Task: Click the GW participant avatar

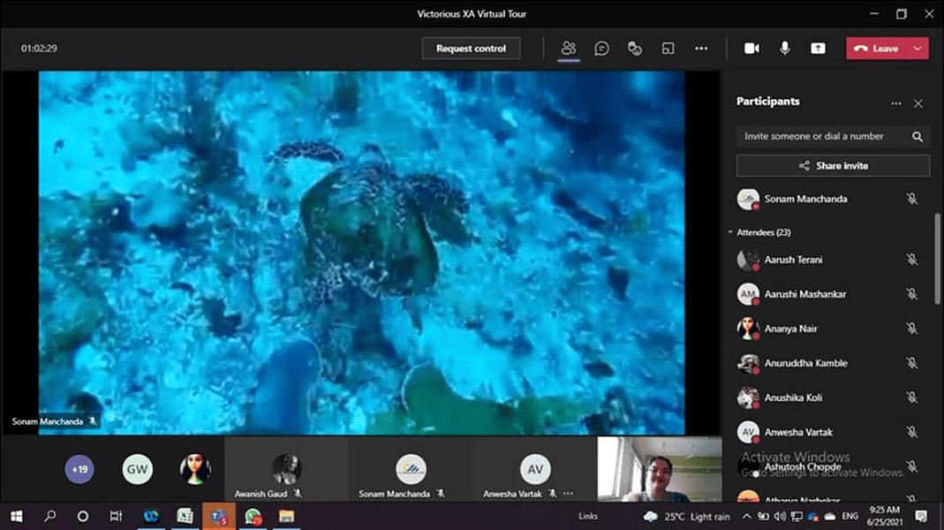Action: [x=137, y=469]
